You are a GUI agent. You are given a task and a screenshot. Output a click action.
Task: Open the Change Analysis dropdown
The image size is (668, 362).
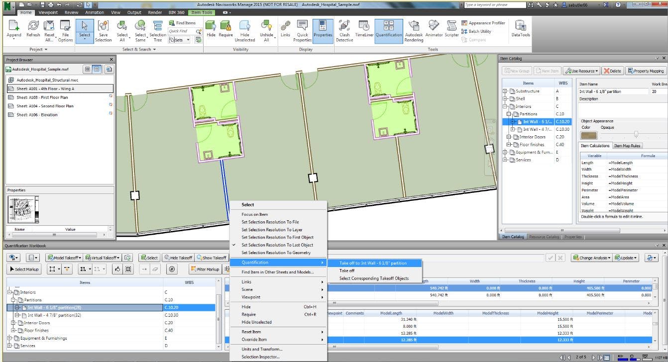[591, 258]
